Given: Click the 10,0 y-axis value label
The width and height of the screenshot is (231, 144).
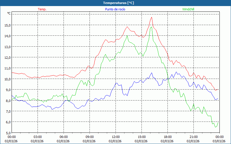Looking at the screenshot, I should click(8, 79).
